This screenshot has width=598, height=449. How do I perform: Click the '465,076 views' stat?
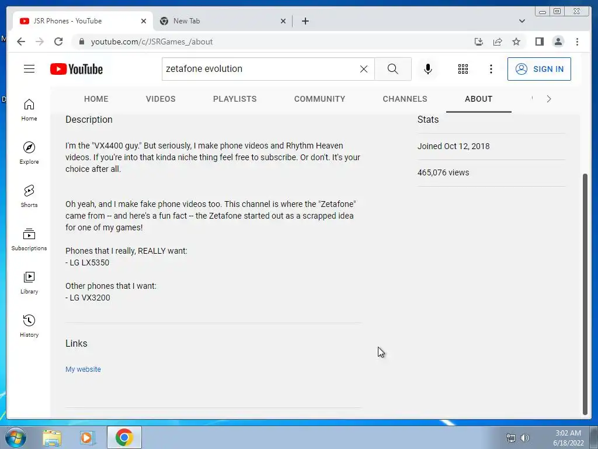pos(443,172)
